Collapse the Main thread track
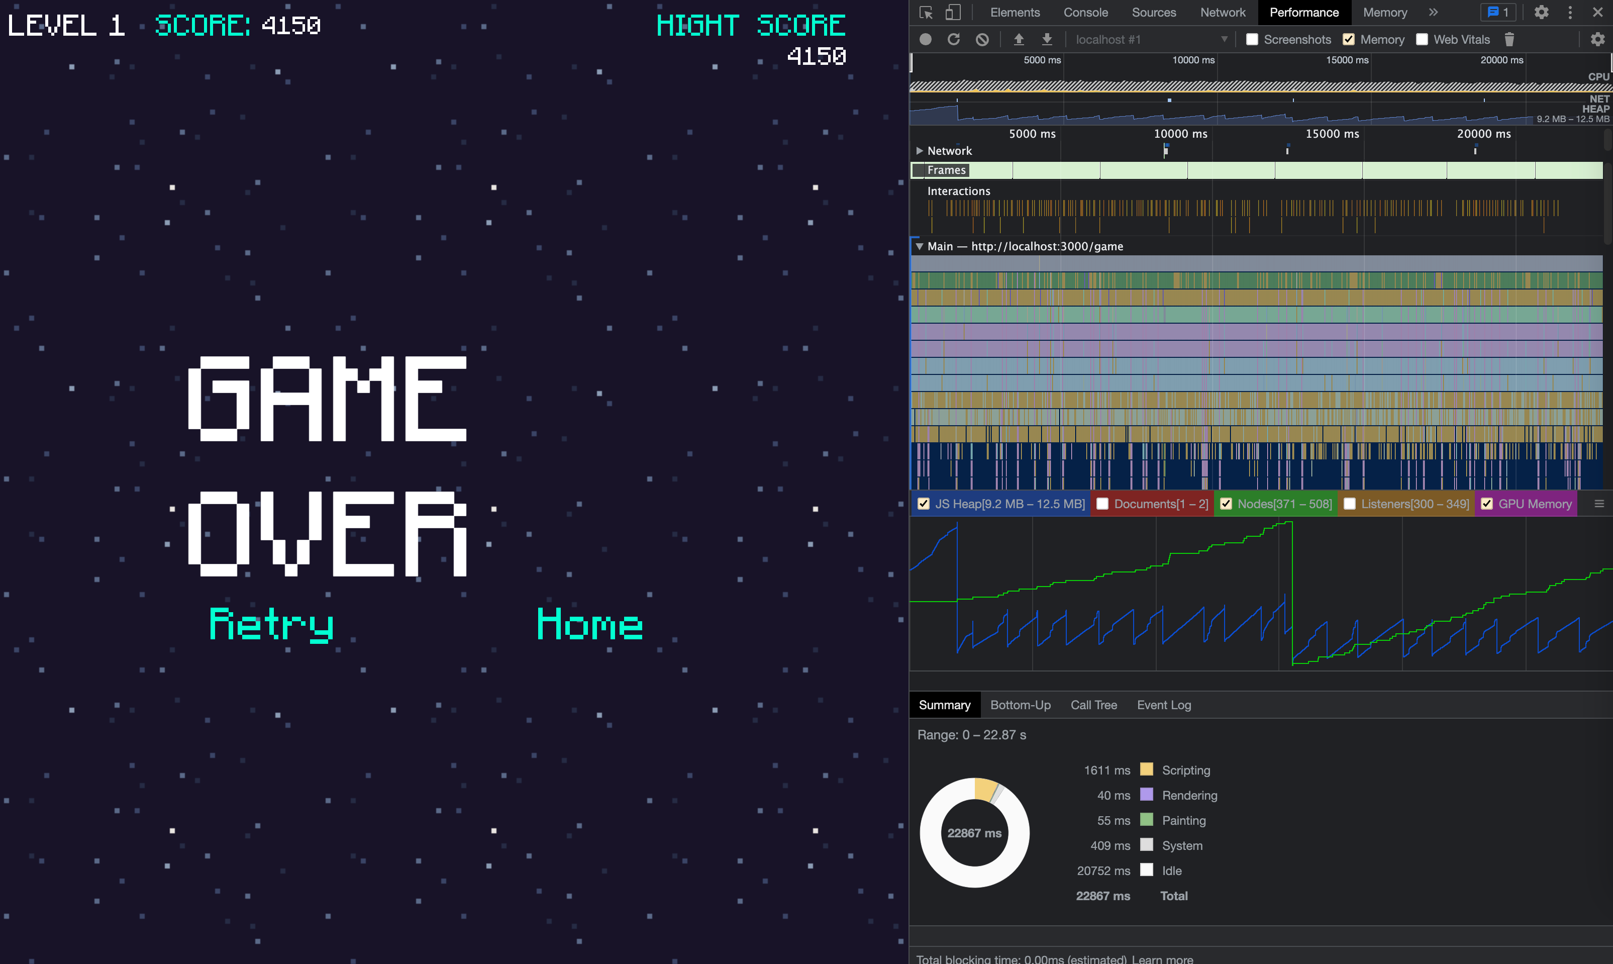 click(920, 246)
